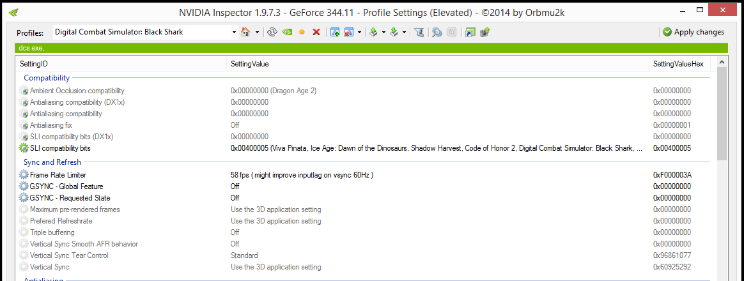The width and height of the screenshot is (744, 281).
Task: Click the gear icon beside GSYNC - Requested State
Action: [x=24, y=197]
